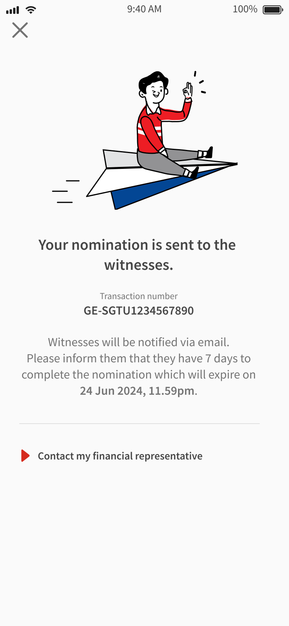Tap the battery icon in status bar
This screenshot has height=626, width=289.
pyautogui.click(x=273, y=10)
